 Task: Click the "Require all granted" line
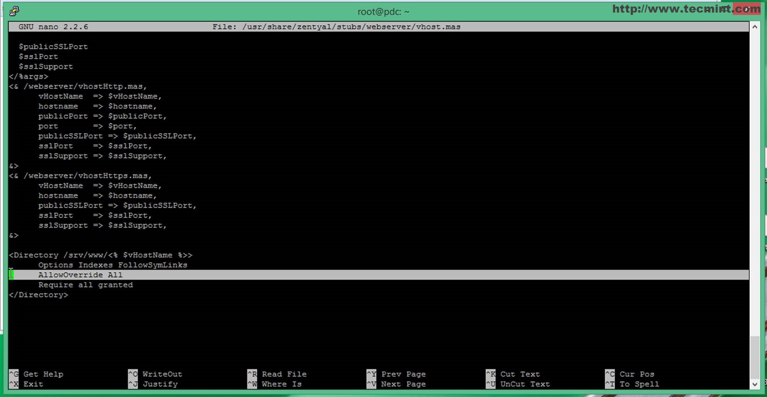point(85,285)
